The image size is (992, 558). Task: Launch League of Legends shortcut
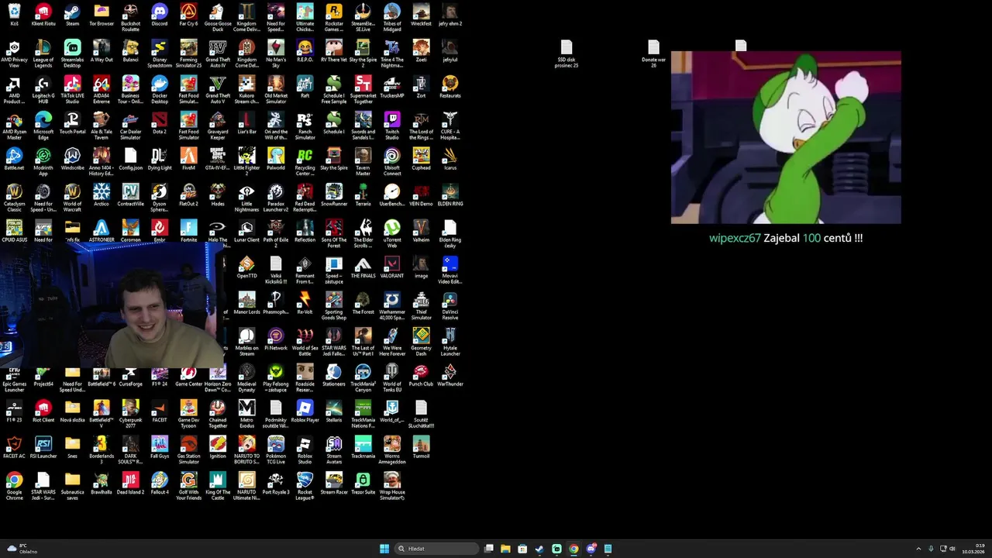pyautogui.click(x=43, y=53)
